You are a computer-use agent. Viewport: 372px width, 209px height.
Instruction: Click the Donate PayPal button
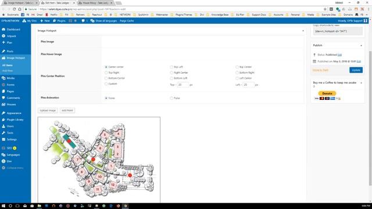tap(327, 93)
